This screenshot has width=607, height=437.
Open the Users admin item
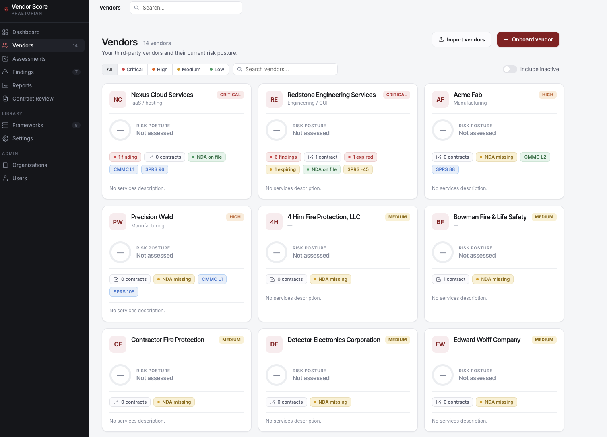pyautogui.click(x=42, y=178)
